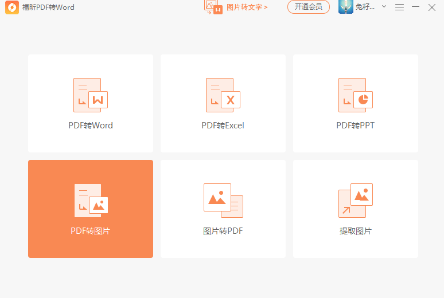444x298 pixels.
Task: Click the 开通会员 button
Action: pyautogui.click(x=309, y=7)
